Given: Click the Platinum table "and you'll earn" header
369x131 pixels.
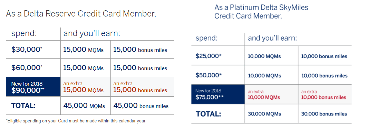Looking at the screenshot, I should [x=272, y=38].
